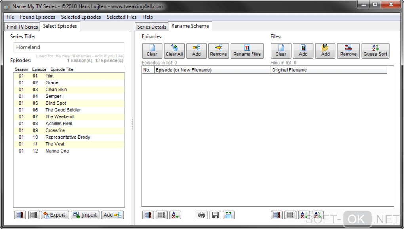Click the colored select-all icon under Original Filename column
This screenshot has width=404, height=229.
pos(277,215)
